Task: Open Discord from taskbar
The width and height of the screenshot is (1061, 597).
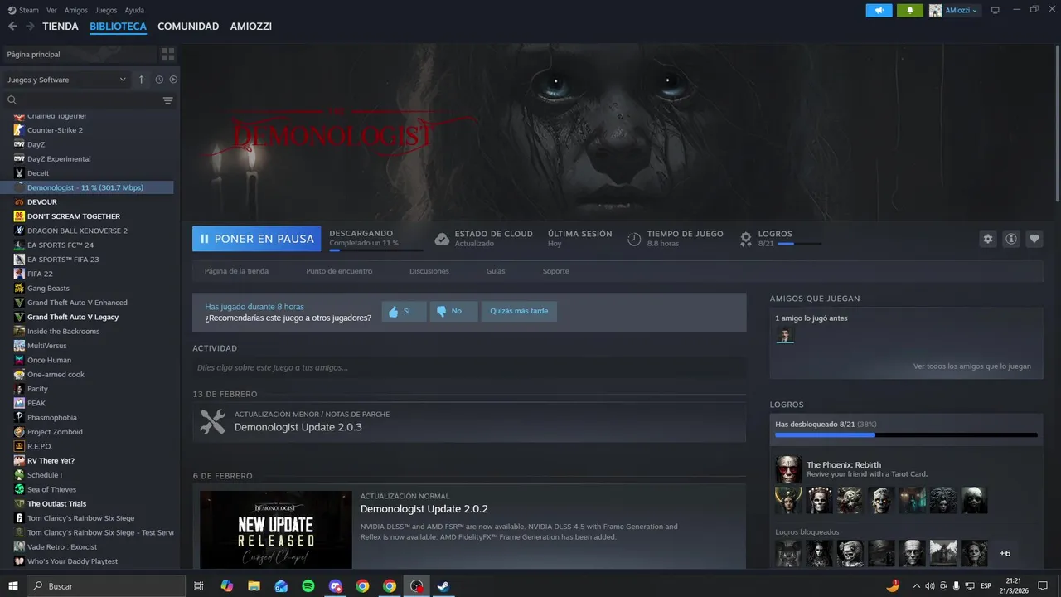Action: (x=336, y=585)
